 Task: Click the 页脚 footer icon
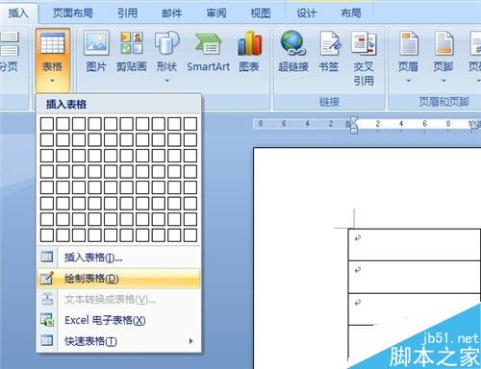click(x=443, y=43)
